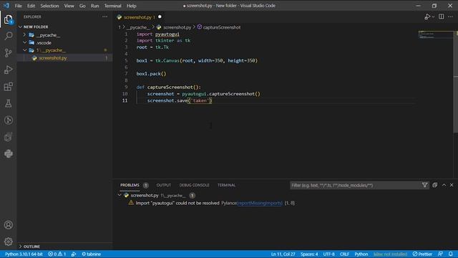Click the tabnine status bar item

click(92, 254)
